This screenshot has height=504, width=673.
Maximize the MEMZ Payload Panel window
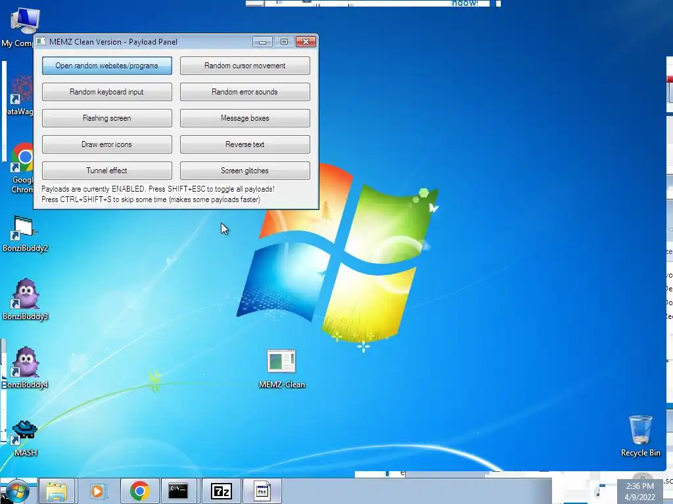[284, 41]
